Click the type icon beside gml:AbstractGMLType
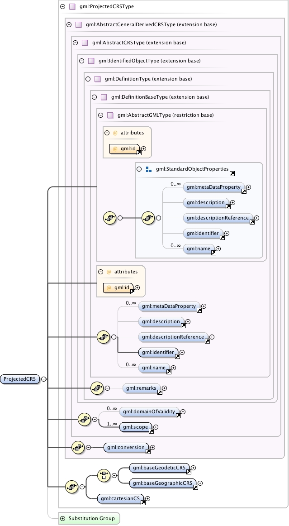The width and height of the screenshot is (289, 526). click(x=110, y=115)
